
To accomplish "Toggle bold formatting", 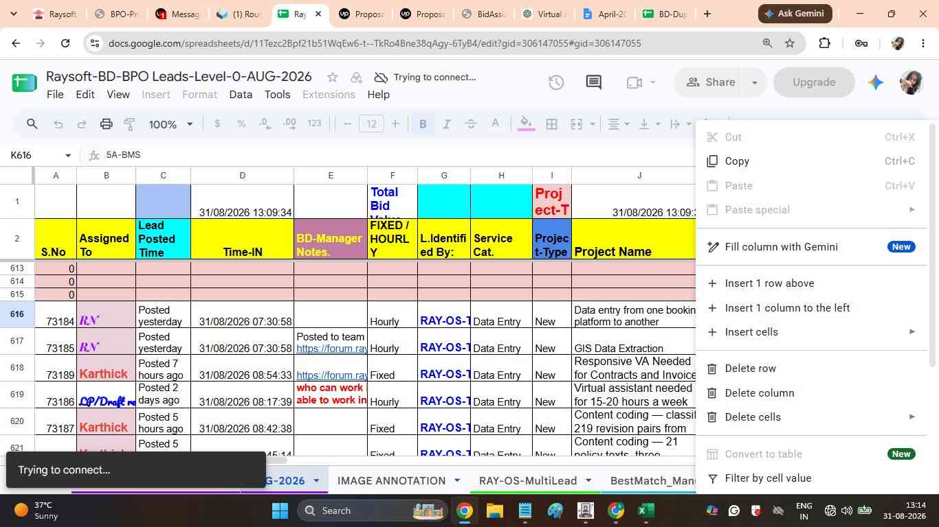I will point(423,124).
